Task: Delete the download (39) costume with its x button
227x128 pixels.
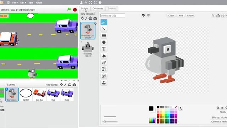Action: coord(95,23)
